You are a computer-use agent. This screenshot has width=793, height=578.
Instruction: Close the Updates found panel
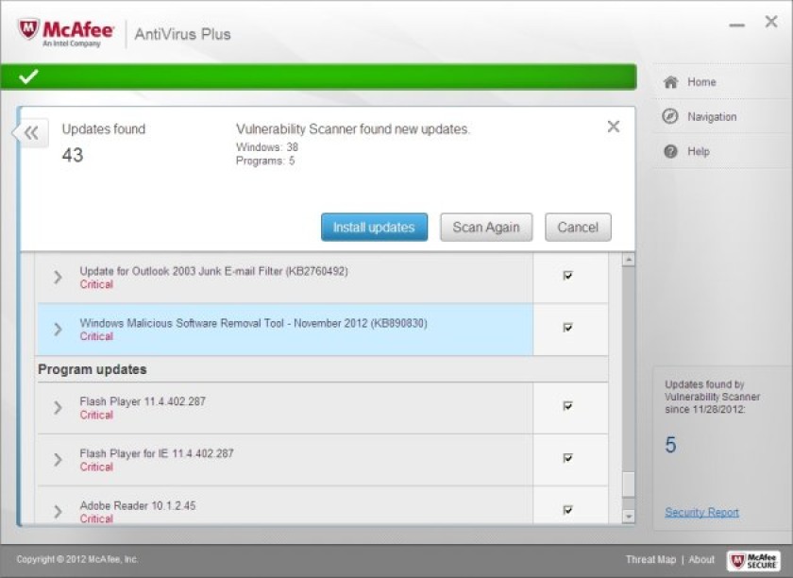pyautogui.click(x=613, y=127)
